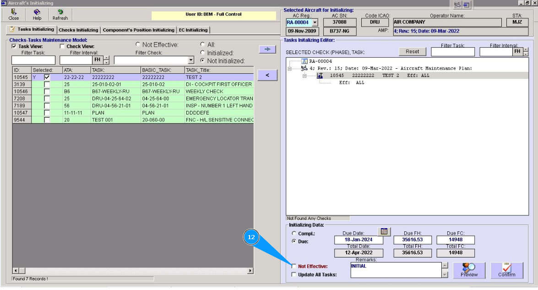Collapse the Aircraft Maintenance Plan tree node
The height and width of the screenshot is (290, 538).
[x=289, y=69]
